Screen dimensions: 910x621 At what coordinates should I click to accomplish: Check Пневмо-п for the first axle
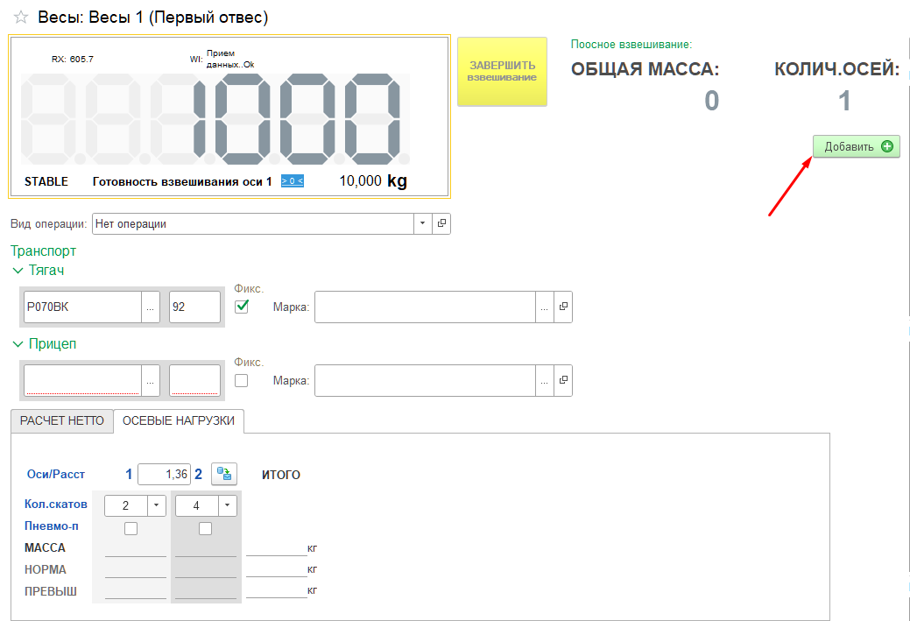tap(131, 528)
